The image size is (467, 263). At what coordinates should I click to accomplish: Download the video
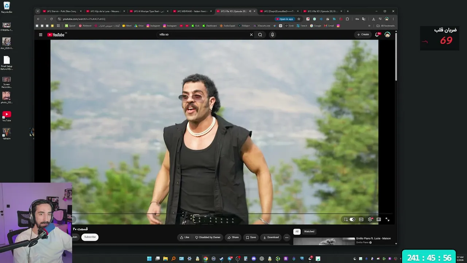tap(271, 237)
